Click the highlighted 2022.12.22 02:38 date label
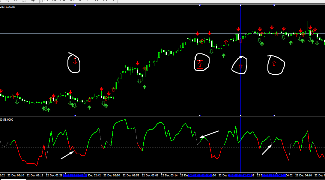325x180 pixels. (75, 175)
